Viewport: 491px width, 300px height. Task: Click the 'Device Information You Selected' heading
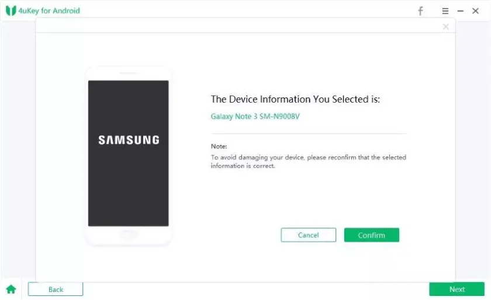click(x=295, y=99)
